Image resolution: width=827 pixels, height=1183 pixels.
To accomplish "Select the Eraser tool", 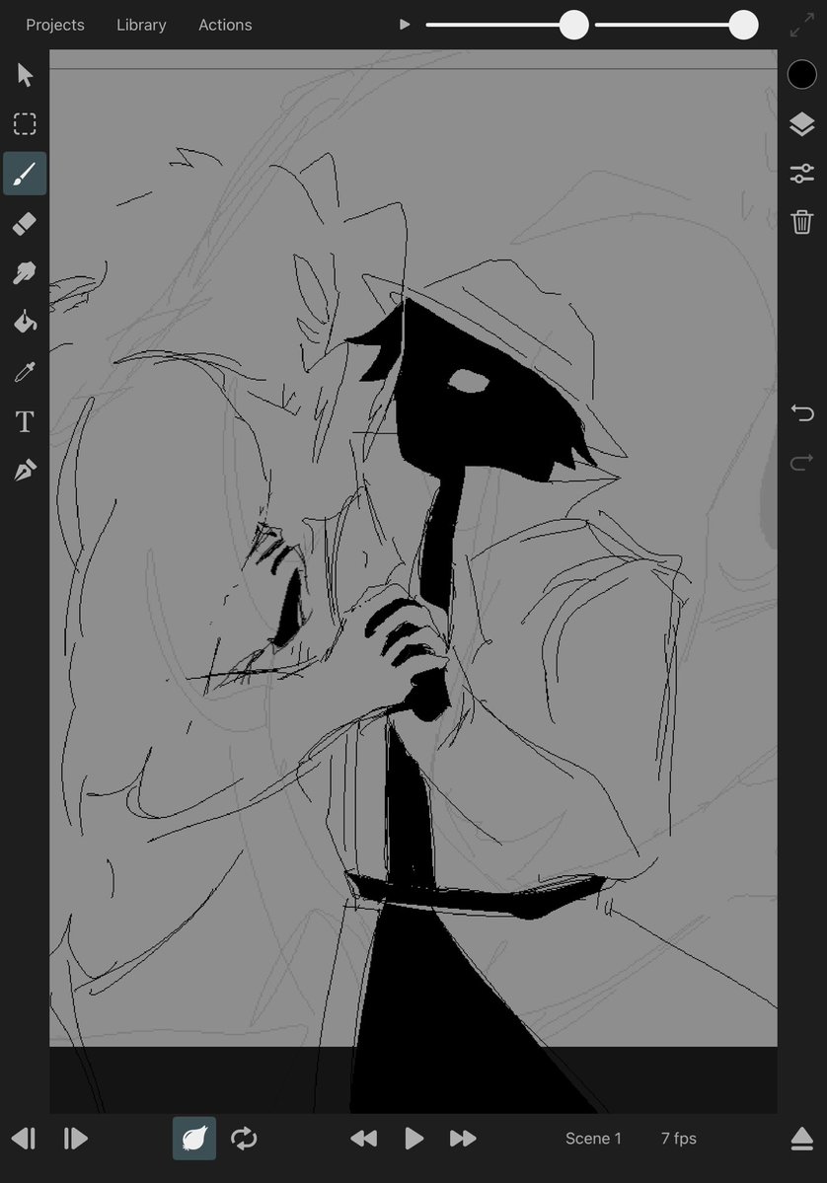I will point(25,223).
